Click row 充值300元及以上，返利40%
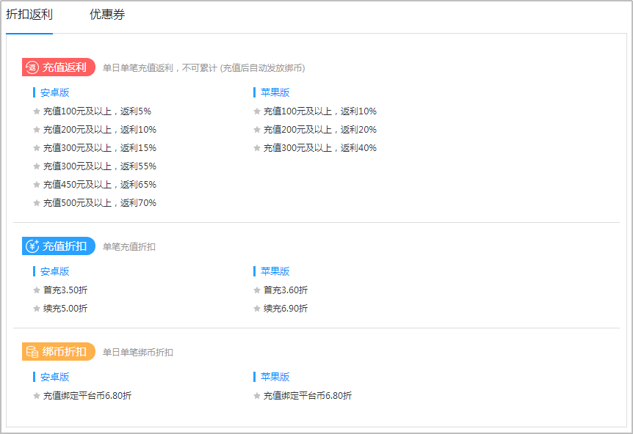 (x=319, y=148)
